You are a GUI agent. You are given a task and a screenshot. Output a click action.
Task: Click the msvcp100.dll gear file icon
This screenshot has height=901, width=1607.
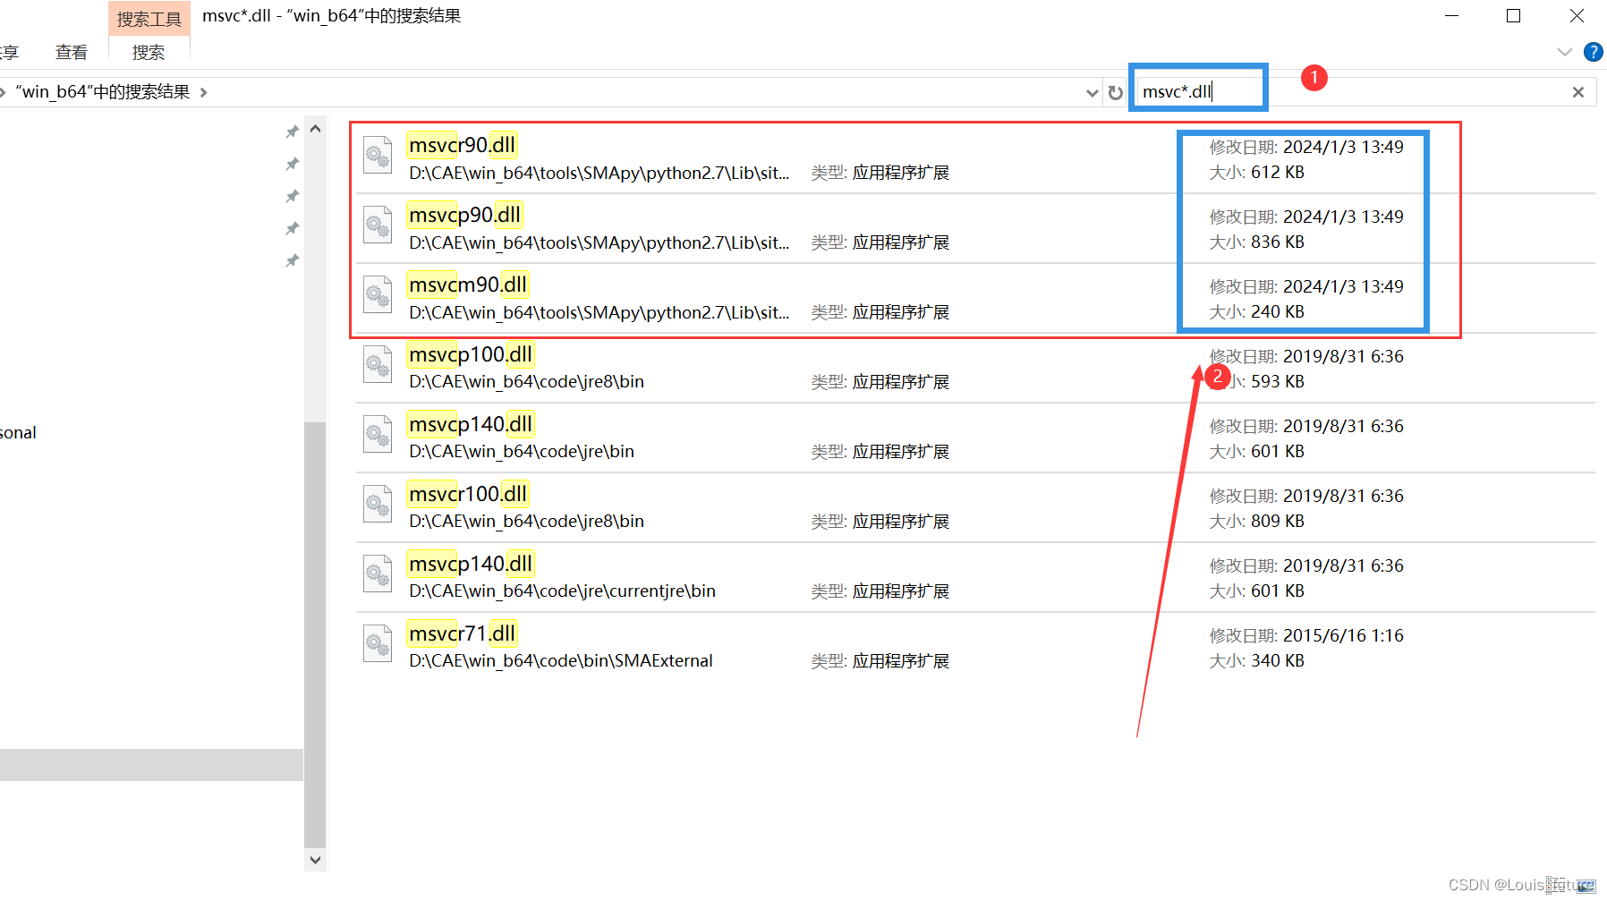click(x=377, y=364)
